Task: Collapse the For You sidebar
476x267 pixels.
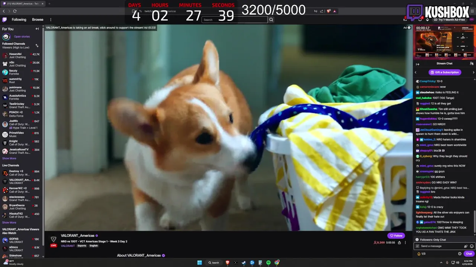Action: point(37,29)
